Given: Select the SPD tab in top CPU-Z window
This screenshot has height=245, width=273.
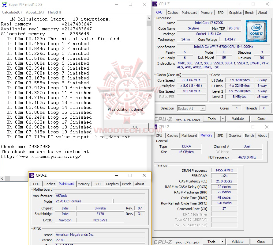Looking at the screenshot, I should (x=220, y=13).
